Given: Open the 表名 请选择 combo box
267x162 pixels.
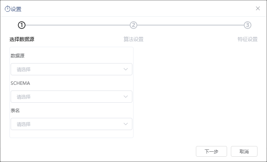Looking at the screenshot, I should coord(72,124).
